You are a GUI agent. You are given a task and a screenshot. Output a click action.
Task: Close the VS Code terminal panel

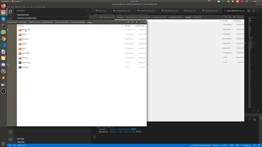(x=258, y=111)
